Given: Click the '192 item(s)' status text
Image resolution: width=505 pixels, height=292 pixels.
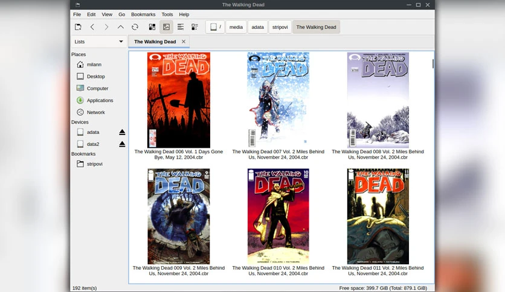Looking at the screenshot, I should (x=85, y=288).
